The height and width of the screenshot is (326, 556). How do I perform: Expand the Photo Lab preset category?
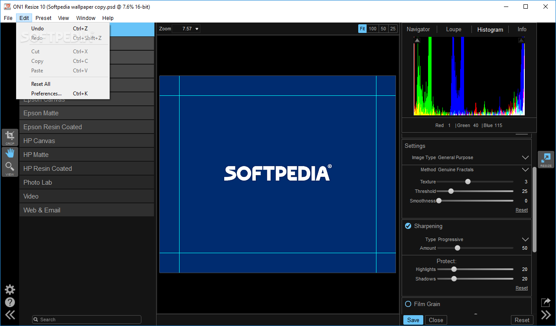coord(87,183)
